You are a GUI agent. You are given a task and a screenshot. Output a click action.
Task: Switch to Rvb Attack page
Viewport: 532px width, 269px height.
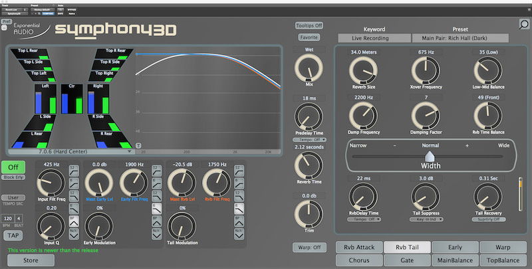[359, 247]
